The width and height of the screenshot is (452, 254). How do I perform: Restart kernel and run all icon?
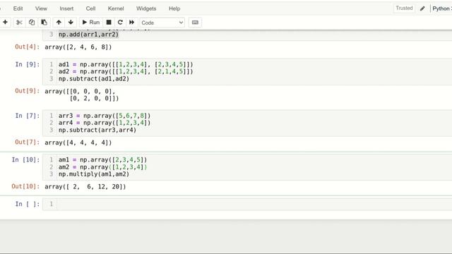pos(132,22)
